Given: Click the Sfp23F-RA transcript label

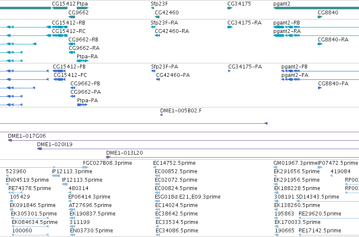Looking at the screenshot, I should (164, 23).
